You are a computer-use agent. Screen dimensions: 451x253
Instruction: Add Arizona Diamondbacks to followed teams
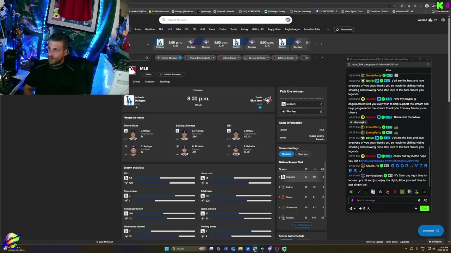coord(213,58)
